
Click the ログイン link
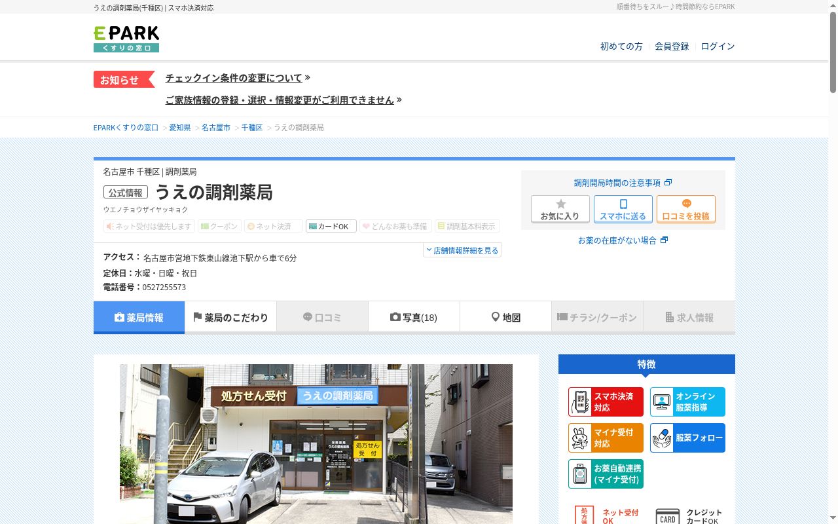718,47
